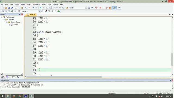The width and height of the screenshot is (174, 98).
Task: Open the File menu
Action: click(x=2, y=4)
